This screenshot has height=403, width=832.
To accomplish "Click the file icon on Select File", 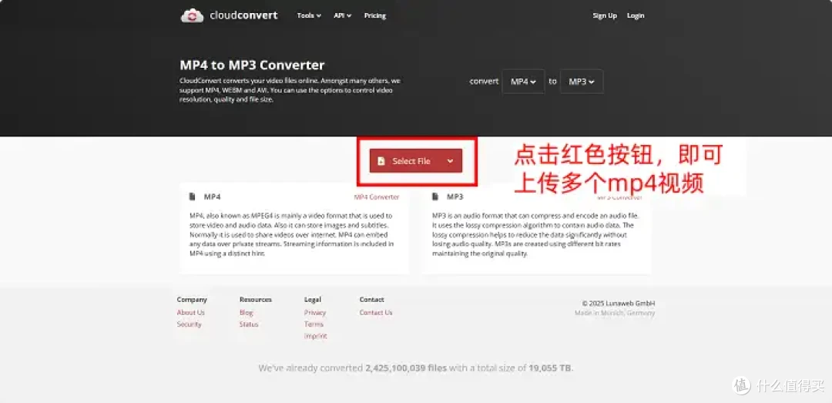I will coord(381,161).
